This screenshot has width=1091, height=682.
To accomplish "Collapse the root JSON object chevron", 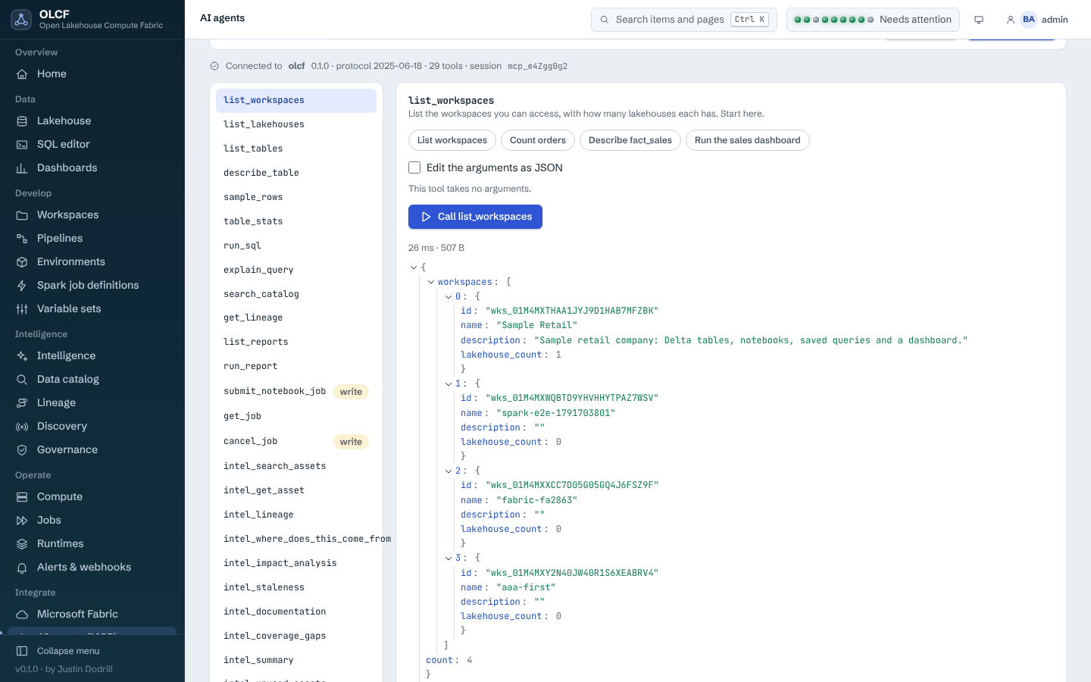I will click(x=414, y=267).
